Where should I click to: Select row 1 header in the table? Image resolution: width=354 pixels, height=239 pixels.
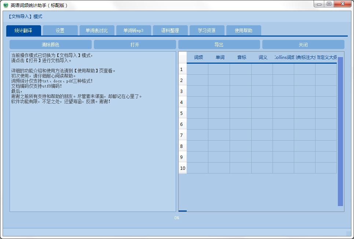tap(182, 69)
